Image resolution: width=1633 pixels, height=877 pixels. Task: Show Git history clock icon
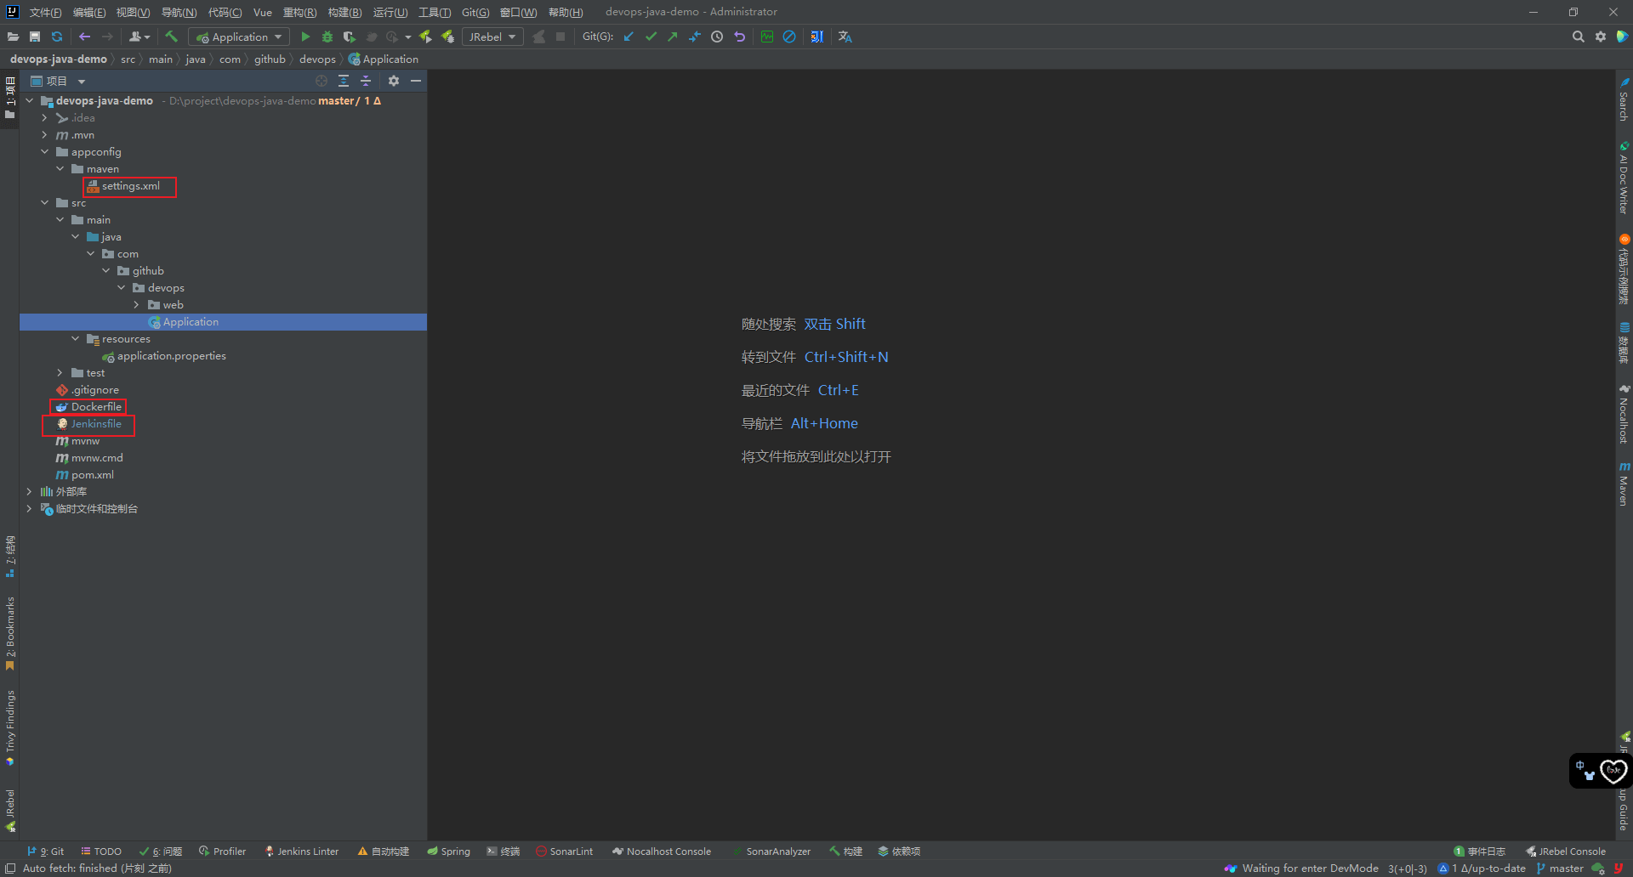[x=717, y=37]
